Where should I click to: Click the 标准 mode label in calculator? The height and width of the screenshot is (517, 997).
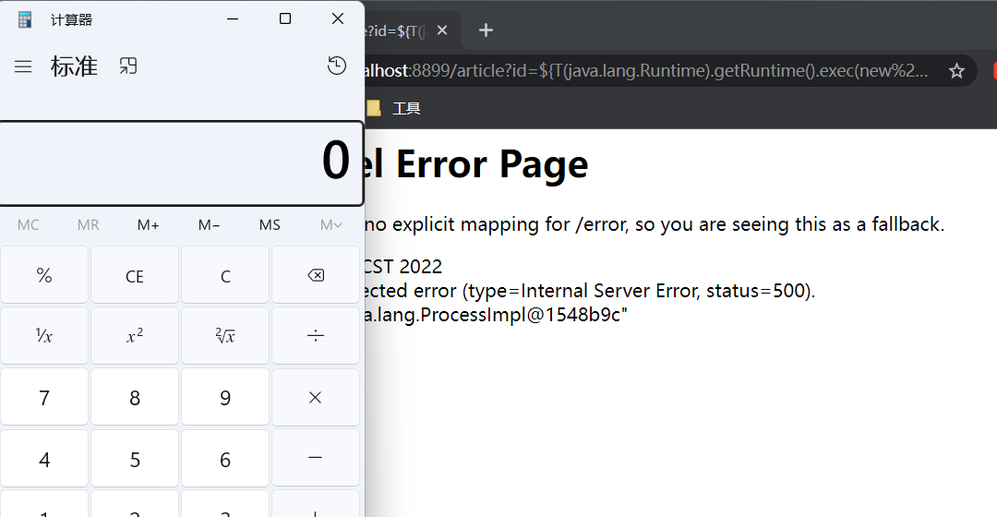[74, 66]
